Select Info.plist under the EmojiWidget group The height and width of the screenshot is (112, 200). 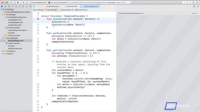10,33
